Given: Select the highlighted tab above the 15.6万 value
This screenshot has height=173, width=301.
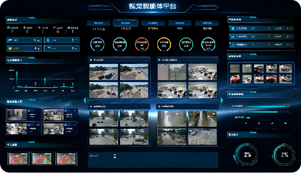Looking at the screenshot, I should (125, 23).
